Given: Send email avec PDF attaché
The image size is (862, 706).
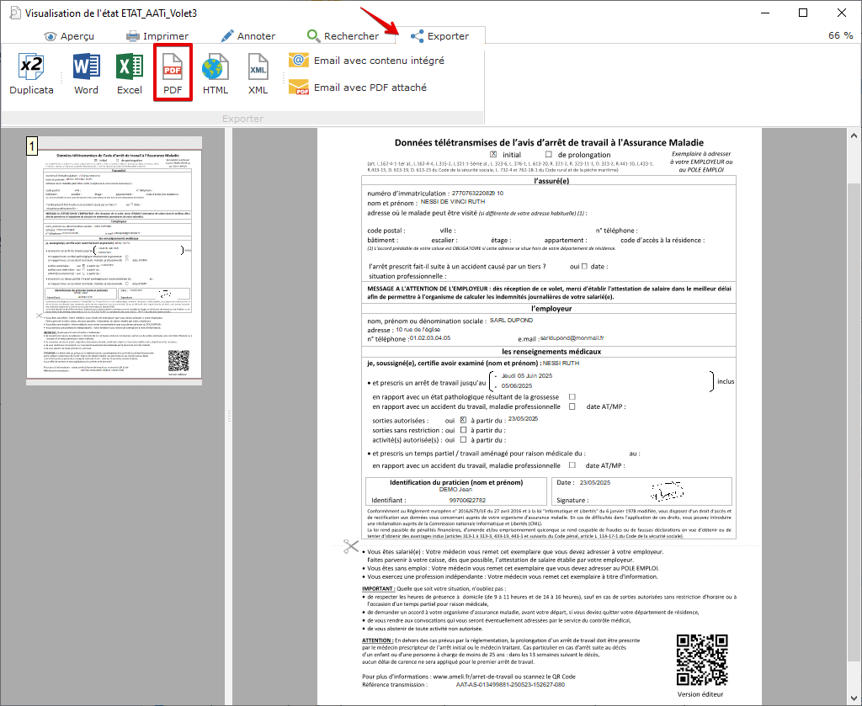Looking at the screenshot, I should pyautogui.click(x=359, y=88).
